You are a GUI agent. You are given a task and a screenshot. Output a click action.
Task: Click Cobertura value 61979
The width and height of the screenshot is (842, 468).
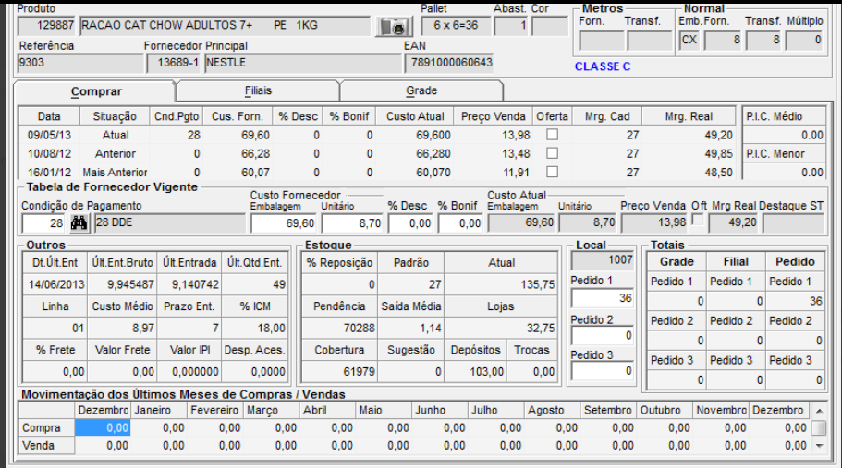click(x=339, y=371)
